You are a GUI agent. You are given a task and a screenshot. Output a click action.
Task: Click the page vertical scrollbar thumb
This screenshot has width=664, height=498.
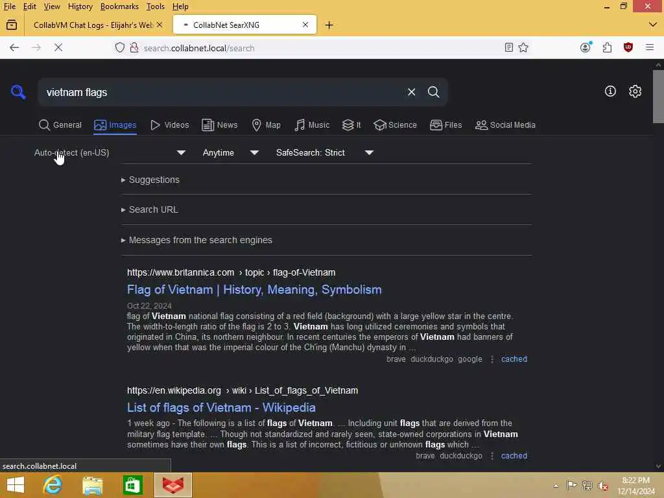pos(658,97)
